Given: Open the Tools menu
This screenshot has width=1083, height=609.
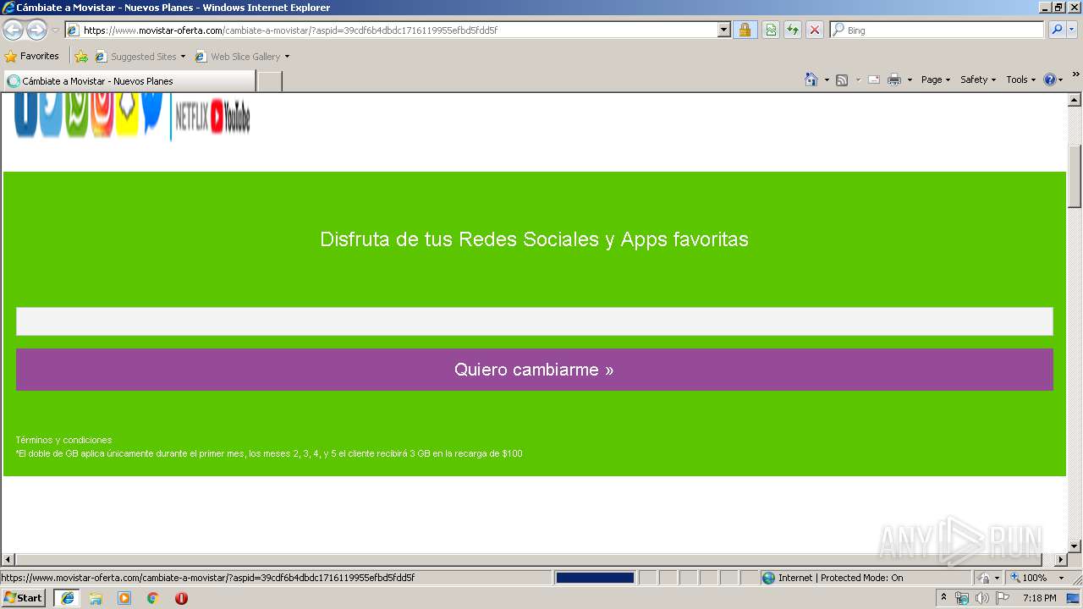Looking at the screenshot, I should (1021, 80).
